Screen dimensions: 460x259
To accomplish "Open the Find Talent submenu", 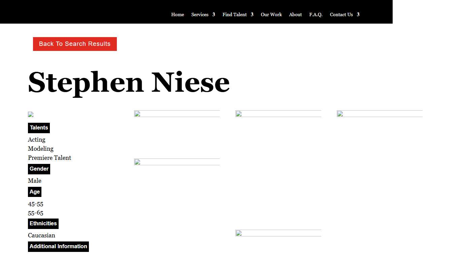I will 235,15.
